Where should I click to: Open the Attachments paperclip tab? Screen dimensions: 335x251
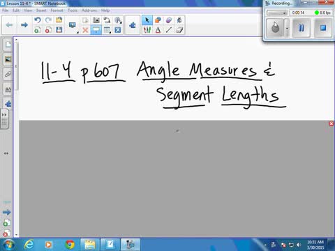pyautogui.click(x=8, y=75)
